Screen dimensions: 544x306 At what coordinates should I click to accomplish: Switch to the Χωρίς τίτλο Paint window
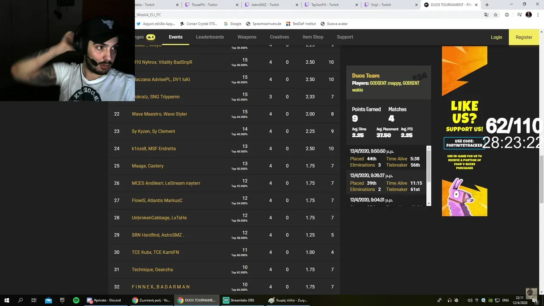(x=288, y=300)
